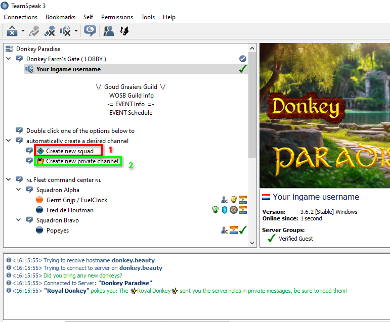390x322 pixels.
Task: Click the blue status ball beside Fred de Houtman
Action: click(39, 210)
